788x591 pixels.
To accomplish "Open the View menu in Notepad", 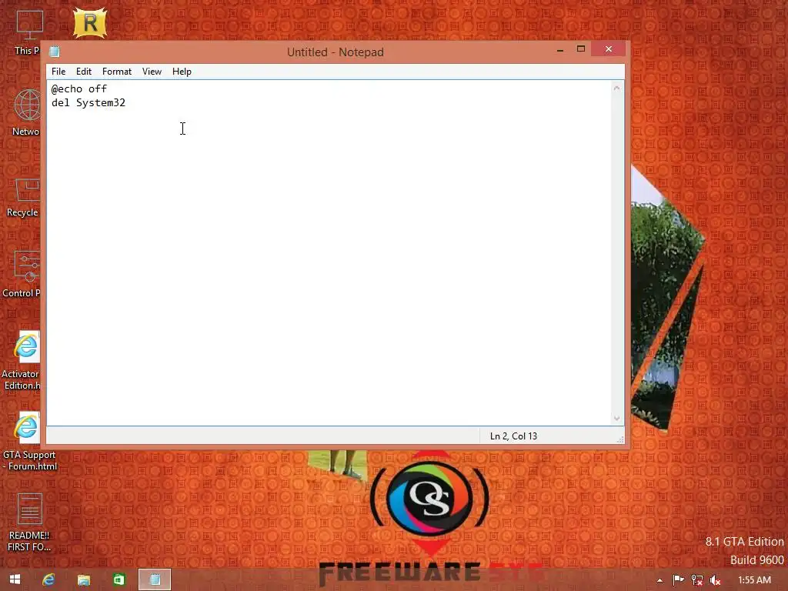I will [152, 72].
